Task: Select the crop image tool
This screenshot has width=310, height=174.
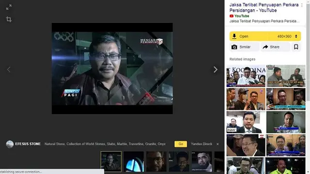Action: click(x=9, y=19)
